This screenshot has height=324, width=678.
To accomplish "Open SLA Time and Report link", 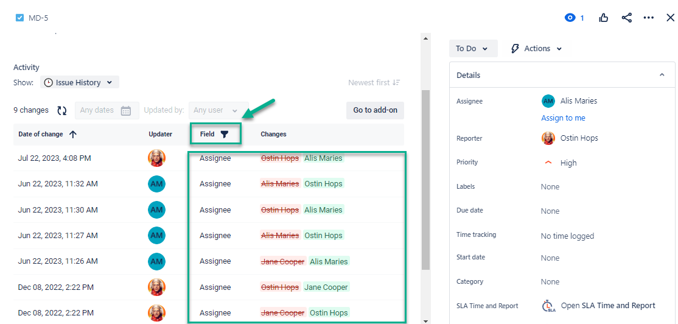I will point(608,305).
